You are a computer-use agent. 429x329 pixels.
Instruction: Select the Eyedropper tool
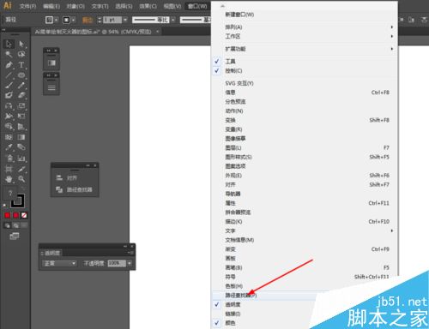(9, 147)
